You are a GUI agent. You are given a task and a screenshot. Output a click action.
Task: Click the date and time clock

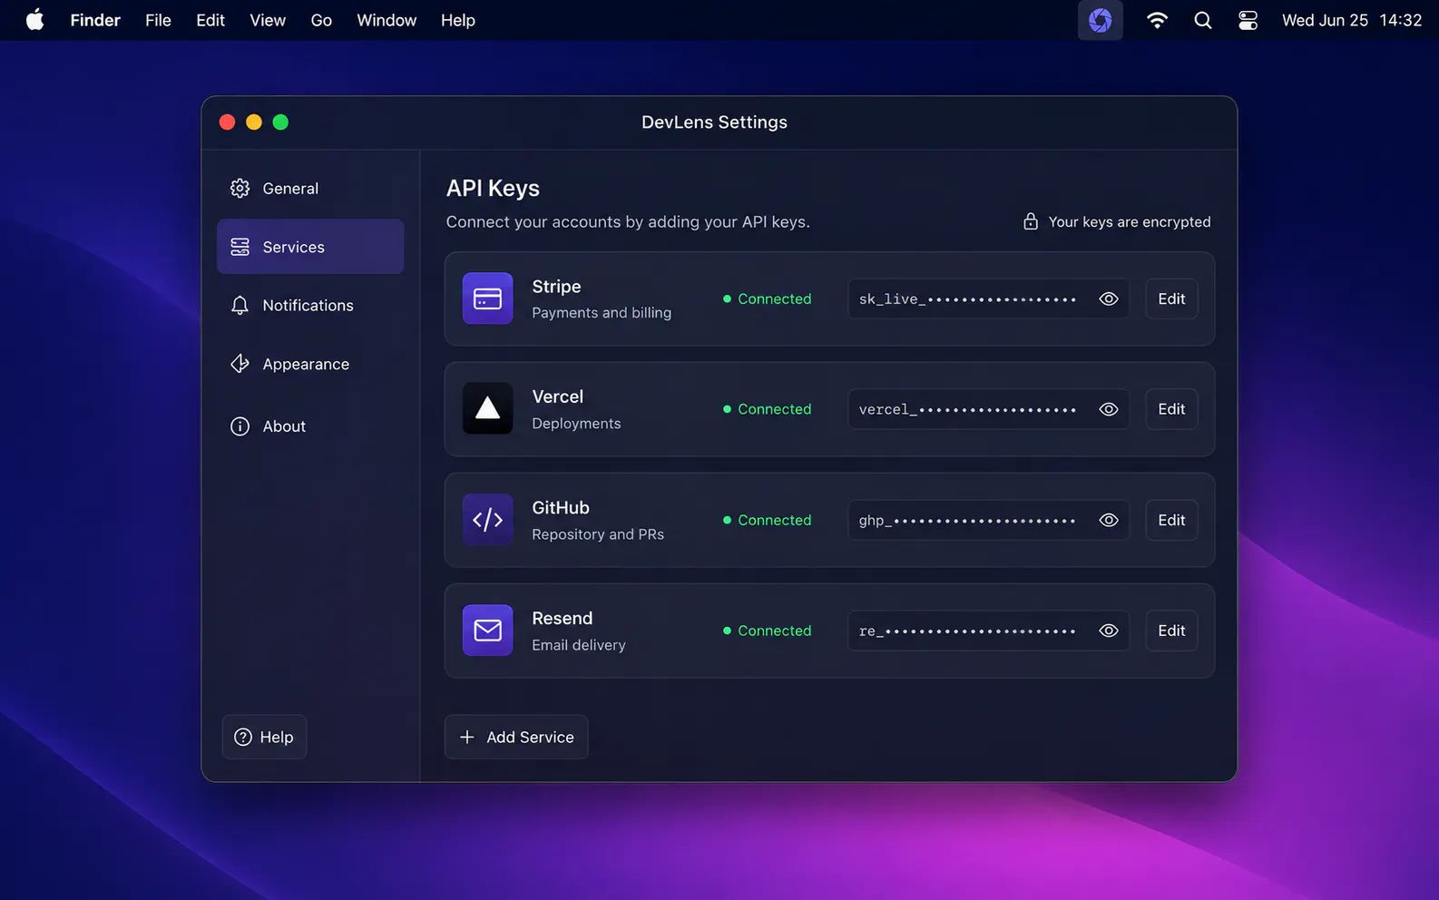pyautogui.click(x=1352, y=20)
